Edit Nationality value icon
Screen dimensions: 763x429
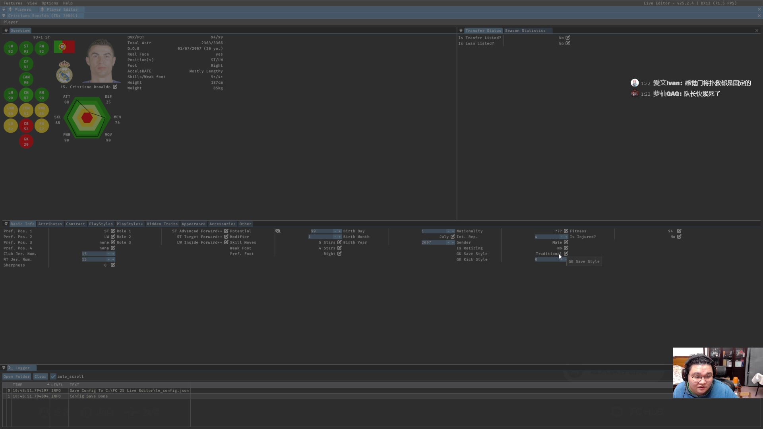(566, 231)
